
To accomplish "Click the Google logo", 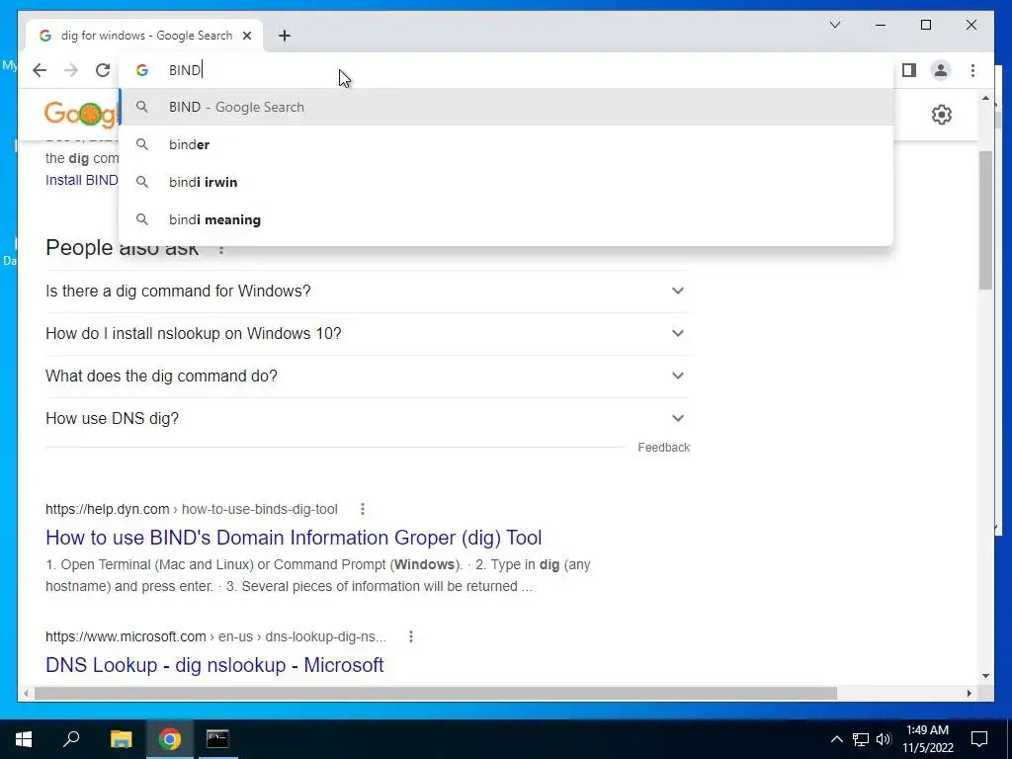I will point(81,115).
